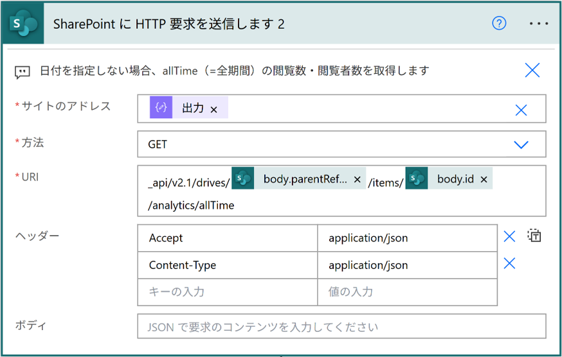The image size is (562, 357).
Task: Remove the body.parentRef token from URI
Action: tap(358, 180)
